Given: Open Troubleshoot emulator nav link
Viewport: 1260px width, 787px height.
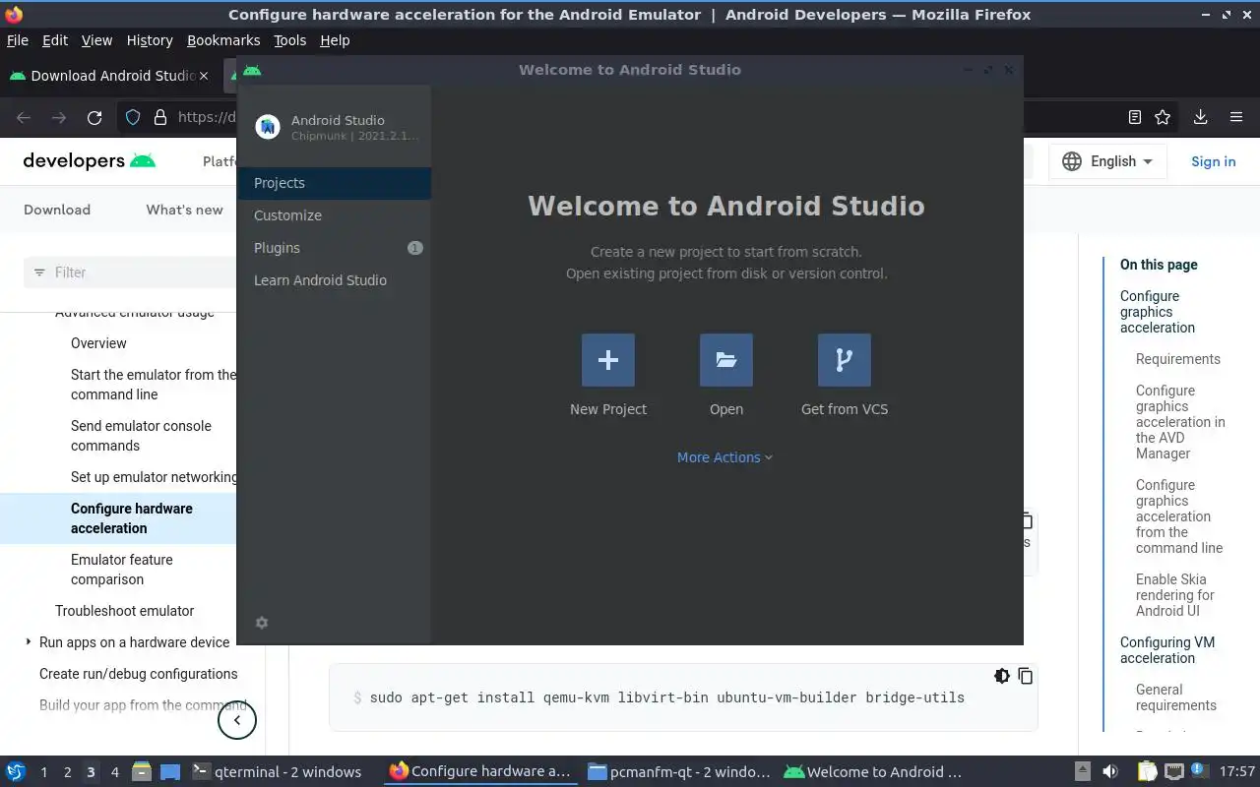Looking at the screenshot, I should pos(125,611).
